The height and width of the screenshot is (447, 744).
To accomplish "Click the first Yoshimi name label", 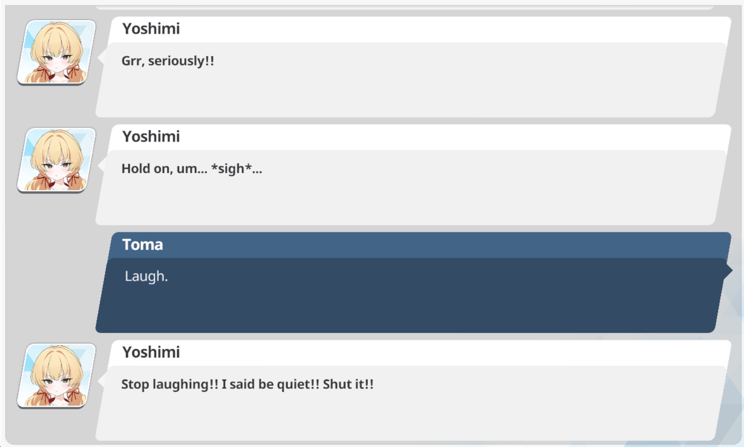I will coord(151,29).
